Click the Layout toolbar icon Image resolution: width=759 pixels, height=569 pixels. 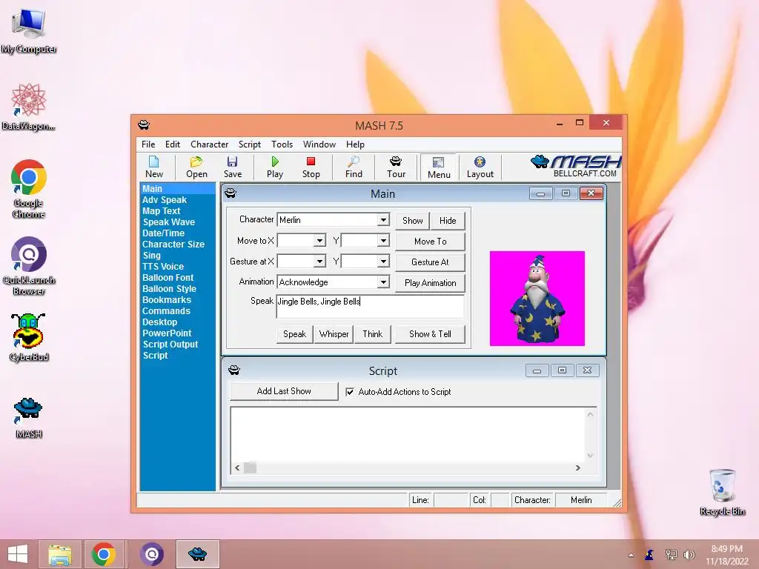pos(480,167)
